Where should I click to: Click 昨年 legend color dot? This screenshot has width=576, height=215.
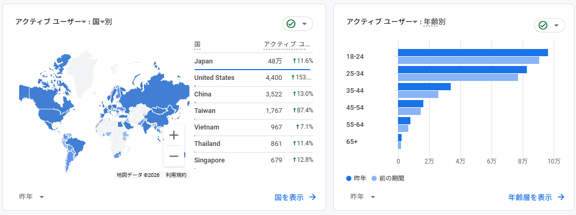pyautogui.click(x=348, y=178)
